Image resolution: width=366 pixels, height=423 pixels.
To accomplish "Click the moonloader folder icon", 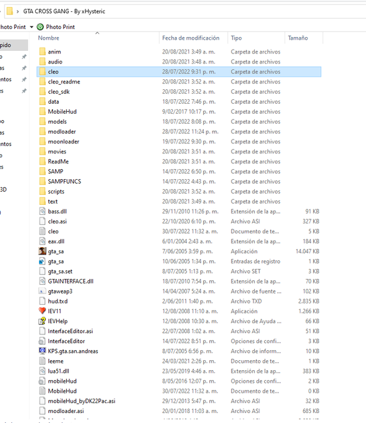I will coord(42,141).
